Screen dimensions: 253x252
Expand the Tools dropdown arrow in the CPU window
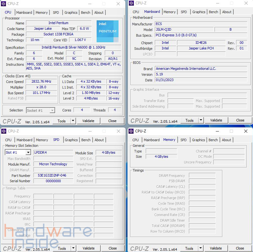tap(73, 121)
